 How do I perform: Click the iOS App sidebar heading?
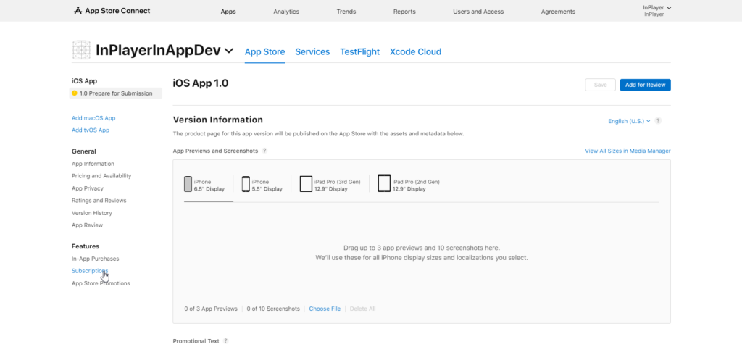(84, 81)
